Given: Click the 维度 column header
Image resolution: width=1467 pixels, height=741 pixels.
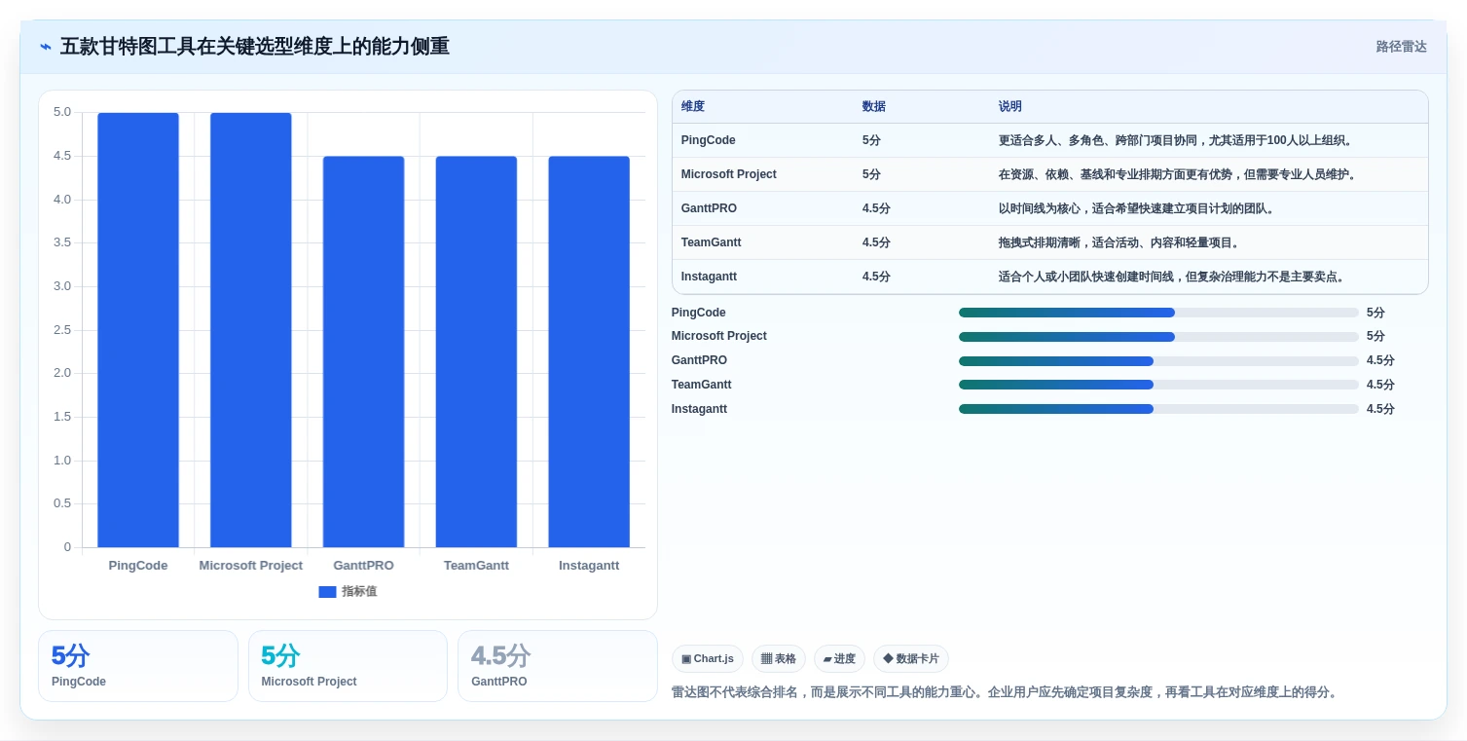Looking at the screenshot, I should point(693,107).
